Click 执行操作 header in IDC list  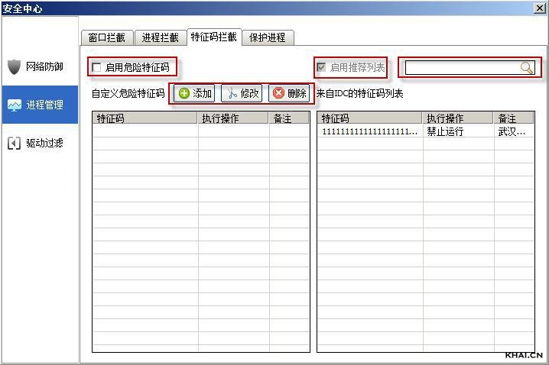pyautogui.click(x=458, y=118)
